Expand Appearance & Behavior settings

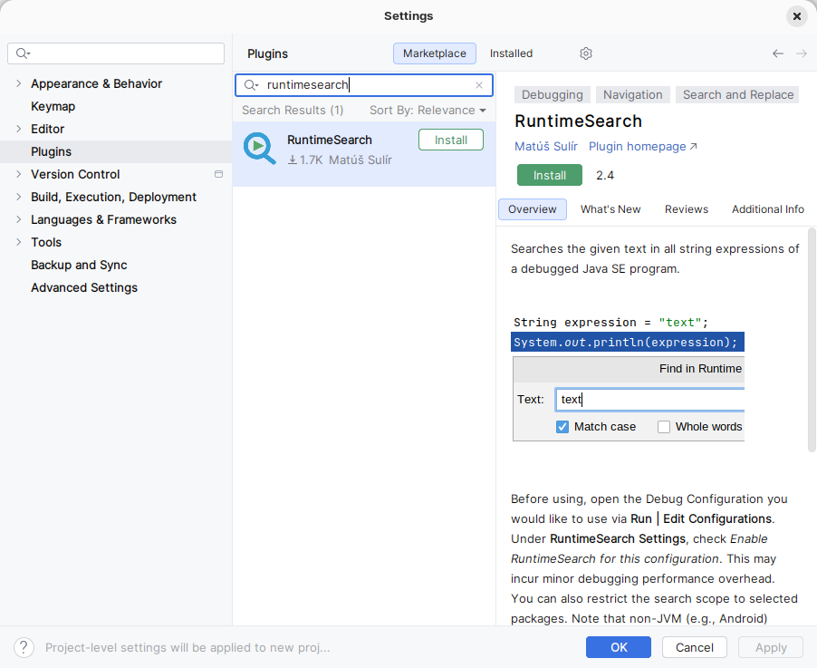[x=19, y=83]
